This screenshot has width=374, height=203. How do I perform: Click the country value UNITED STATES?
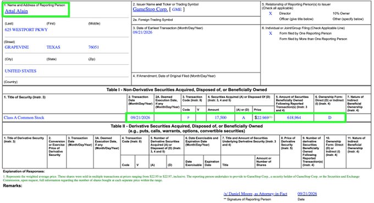(20, 71)
